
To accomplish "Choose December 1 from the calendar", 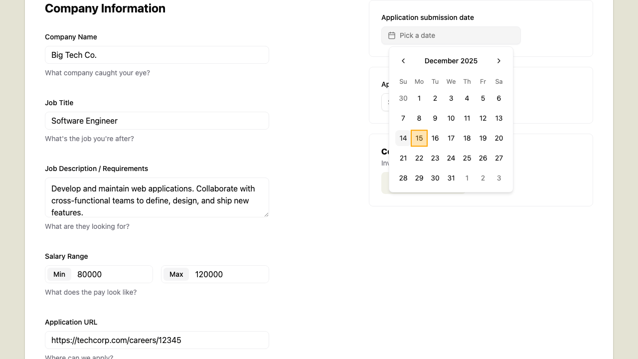I will click(x=419, y=98).
